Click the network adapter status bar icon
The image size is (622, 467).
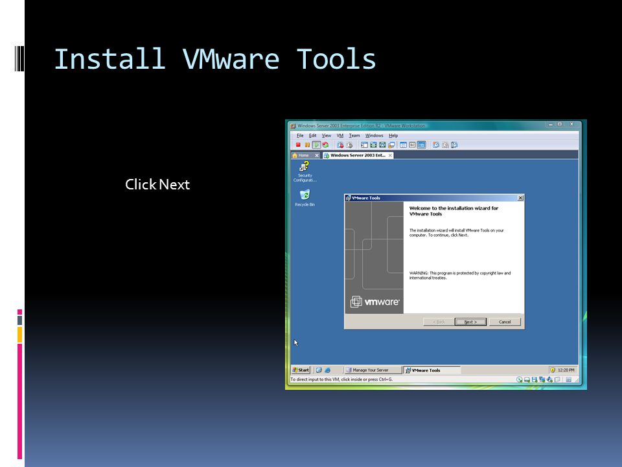pos(542,379)
